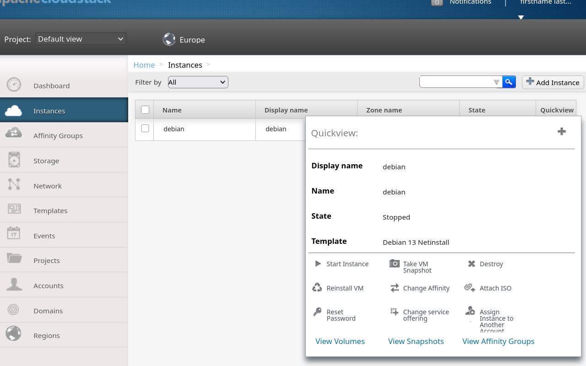Follow the View Volumes link
This screenshot has width=586, height=366.
(340, 341)
